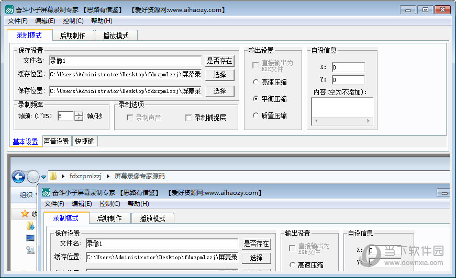Click Y coordinate field in top window
The image size is (456, 278).
pos(348,80)
